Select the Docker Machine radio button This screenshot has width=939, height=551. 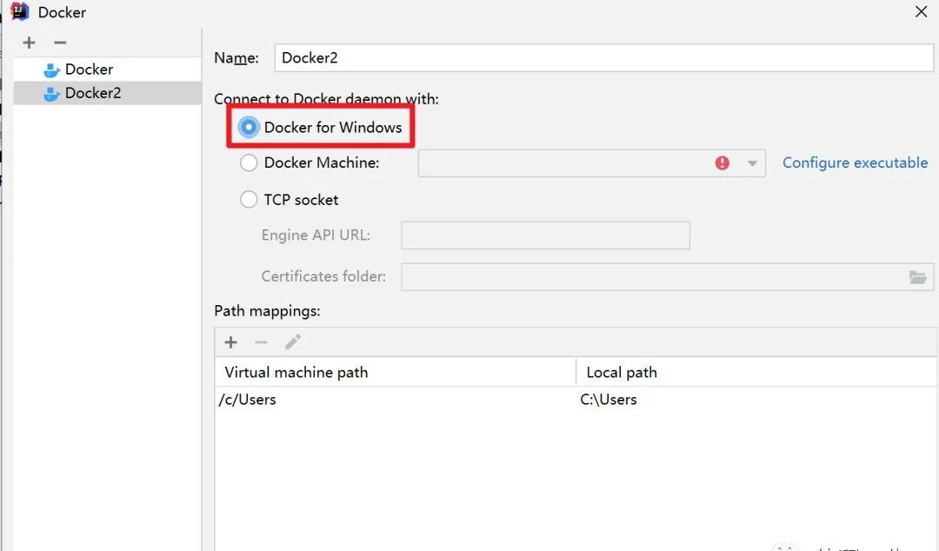click(249, 163)
